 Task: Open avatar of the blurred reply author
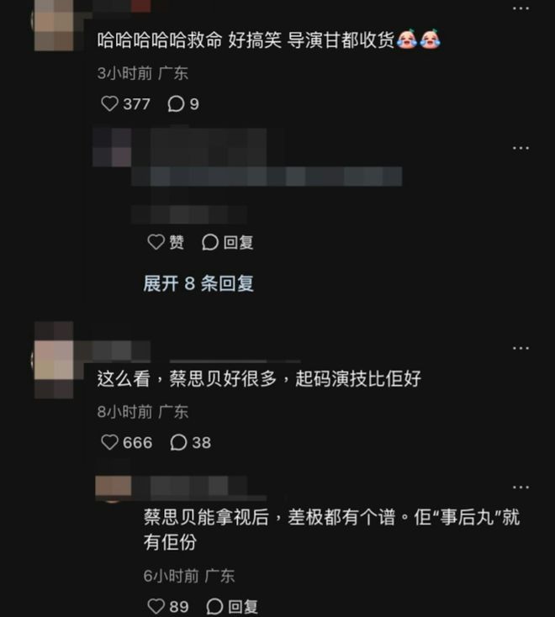(x=112, y=148)
